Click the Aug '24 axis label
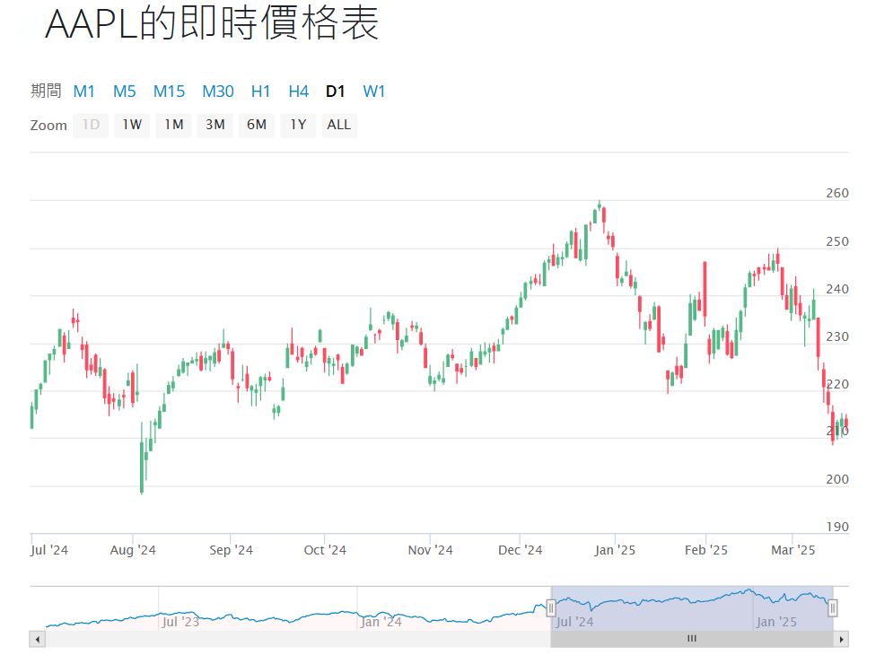Screen dimensions: 893x655 (x=133, y=550)
